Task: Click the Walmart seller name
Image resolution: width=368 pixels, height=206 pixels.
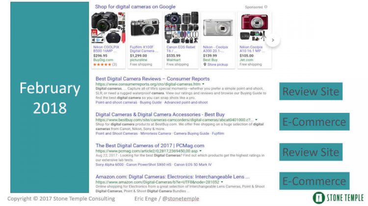Action: click(x=173, y=60)
